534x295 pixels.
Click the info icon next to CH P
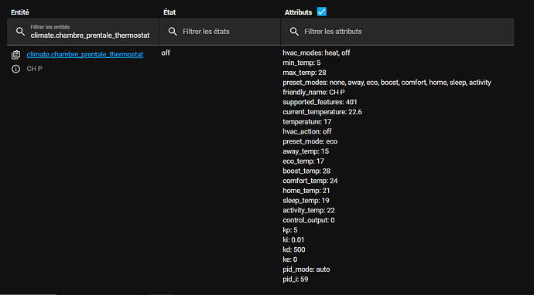coord(15,69)
